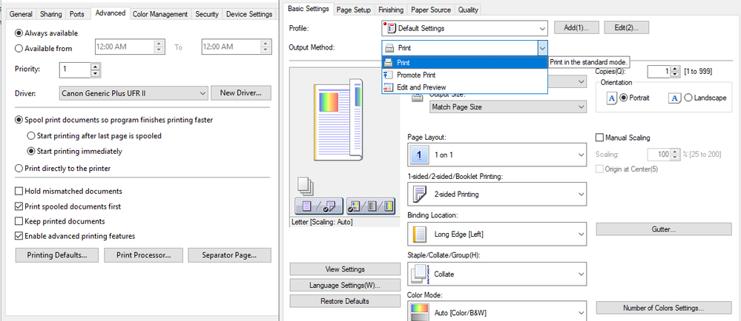This screenshot has height=321, width=741.
Task: Click the Long Edge binding location icon
Action: (419, 234)
